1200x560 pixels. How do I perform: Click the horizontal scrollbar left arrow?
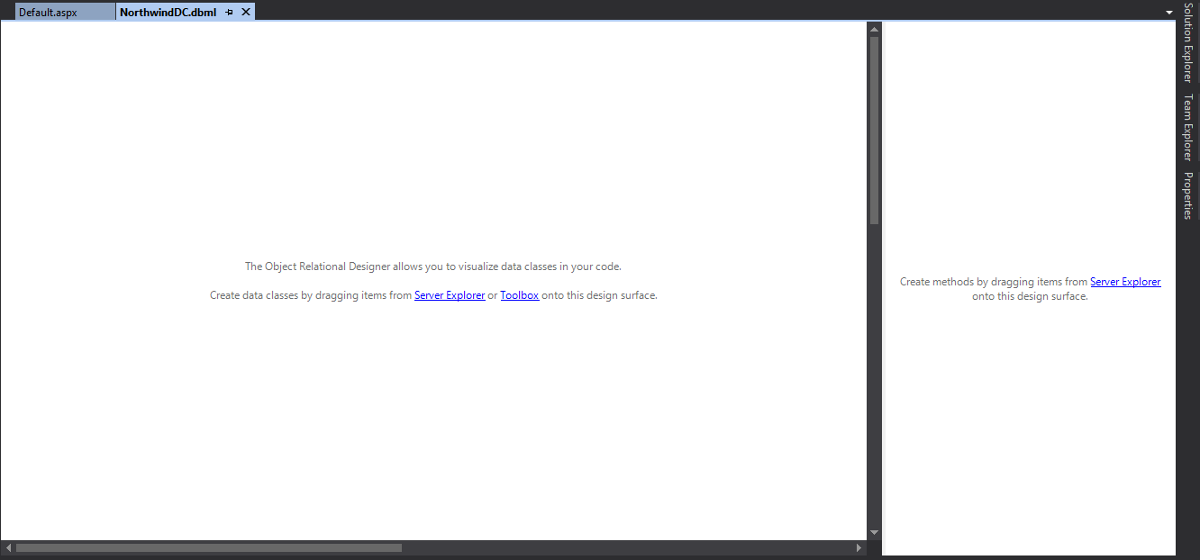pos(8,547)
